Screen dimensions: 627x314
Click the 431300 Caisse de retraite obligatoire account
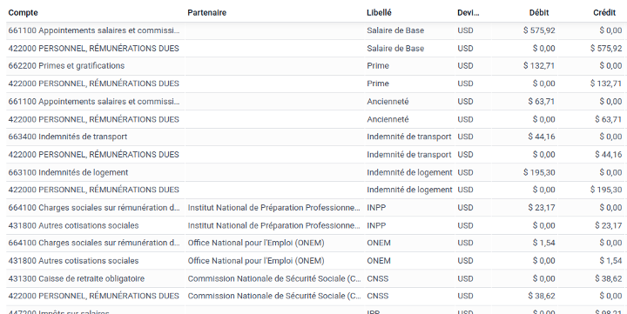pyautogui.click(x=77, y=278)
